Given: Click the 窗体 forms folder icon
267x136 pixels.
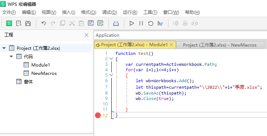Looking at the screenshot, I should [19, 82].
